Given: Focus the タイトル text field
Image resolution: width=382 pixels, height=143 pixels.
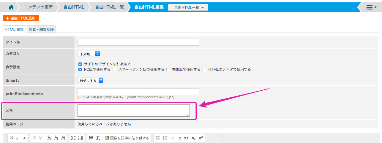Looking at the screenshot, I should click(x=138, y=42).
